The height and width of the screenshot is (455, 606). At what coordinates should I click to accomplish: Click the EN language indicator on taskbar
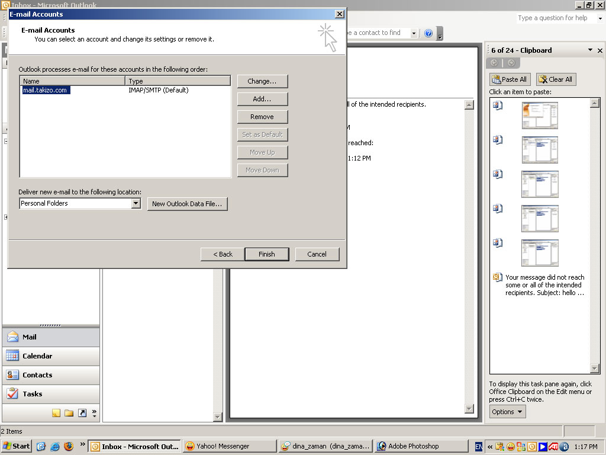point(478,447)
